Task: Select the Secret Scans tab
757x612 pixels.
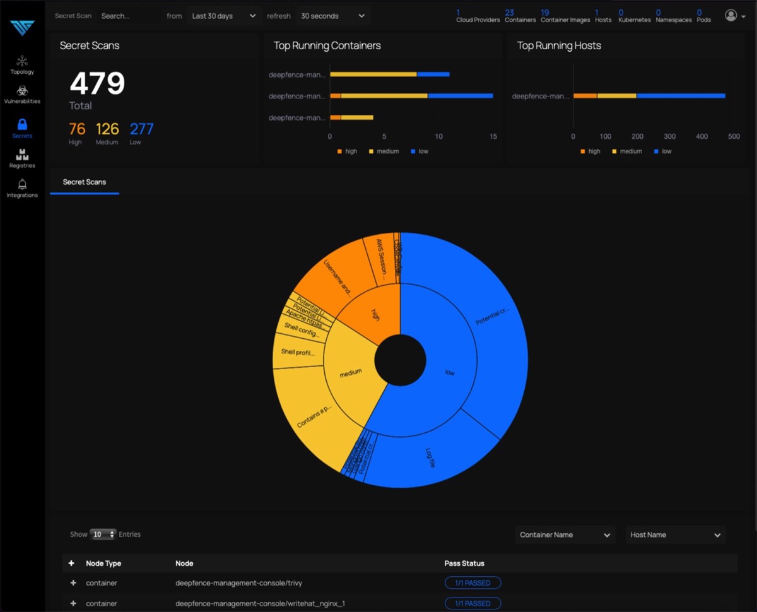Action: pos(85,182)
